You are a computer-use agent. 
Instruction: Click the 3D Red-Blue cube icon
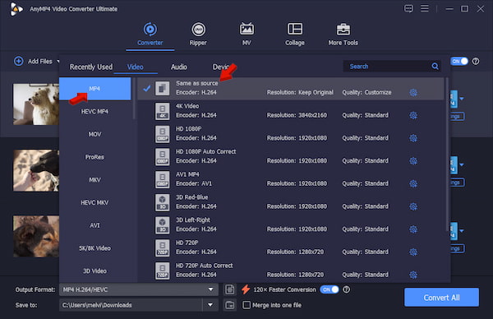click(x=162, y=202)
